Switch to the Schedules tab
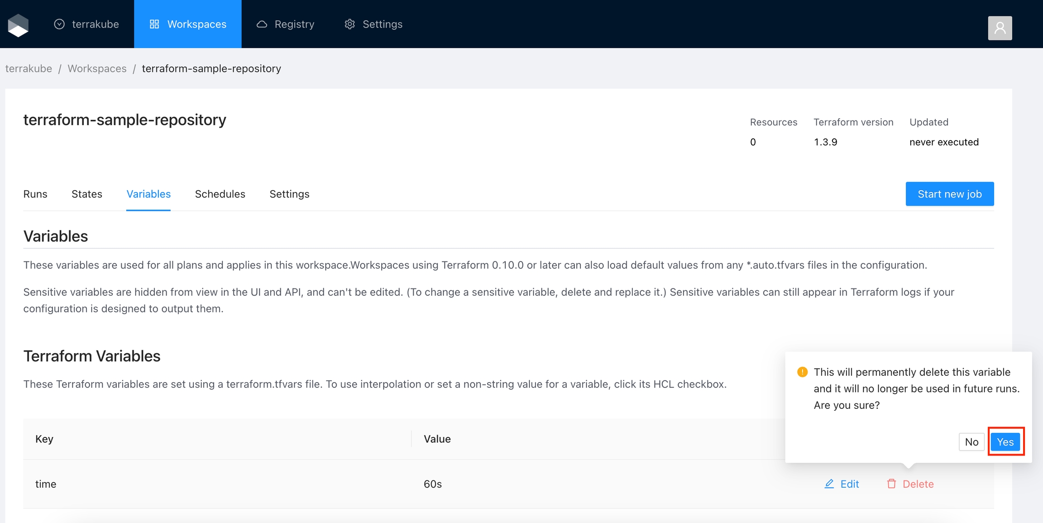Screen dimensions: 1043x523 coord(220,194)
